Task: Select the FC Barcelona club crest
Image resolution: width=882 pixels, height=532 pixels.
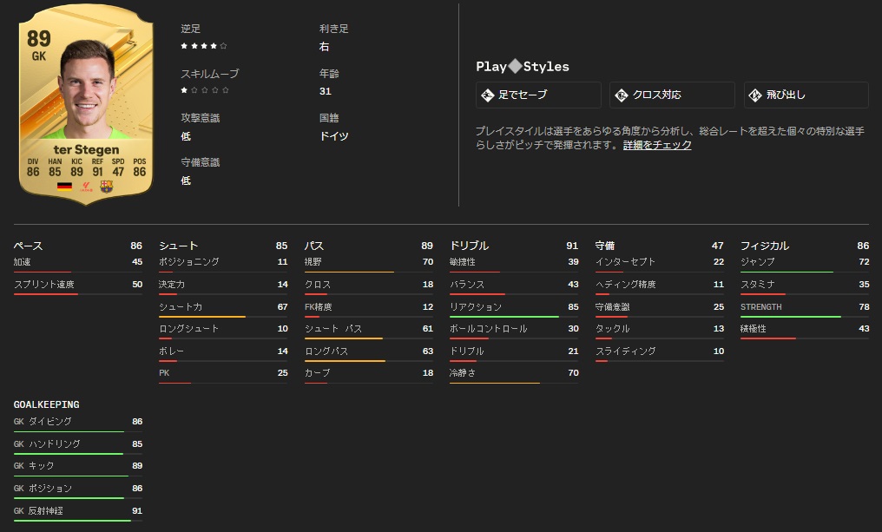Action: coord(107,186)
